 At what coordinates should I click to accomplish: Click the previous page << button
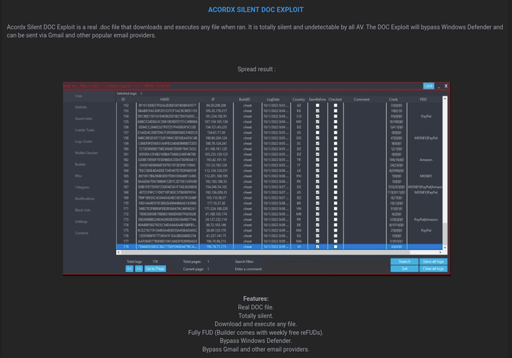click(x=129, y=268)
